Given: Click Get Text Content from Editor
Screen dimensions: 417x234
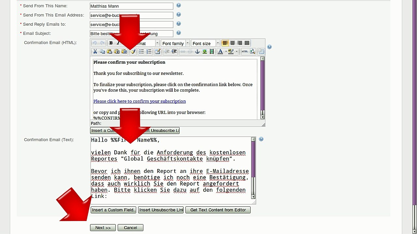Looking at the screenshot, I should (x=218, y=210).
